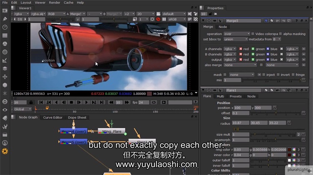Open the Draw nodes brush icon

click(5, 19)
